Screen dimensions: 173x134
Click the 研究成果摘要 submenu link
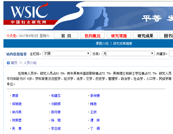tap(123, 44)
